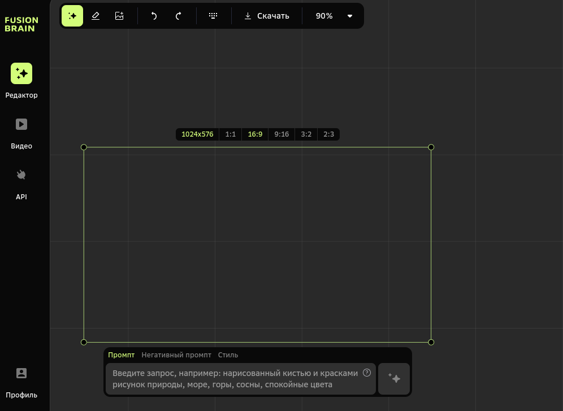Download the image with Скачать
This screenshot has height=411, width=563.
click(x=267, y=16)
